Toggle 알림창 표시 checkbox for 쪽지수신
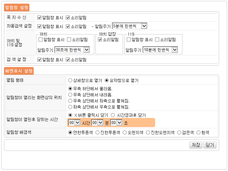The image size is (228, 171). pos(39,18)
